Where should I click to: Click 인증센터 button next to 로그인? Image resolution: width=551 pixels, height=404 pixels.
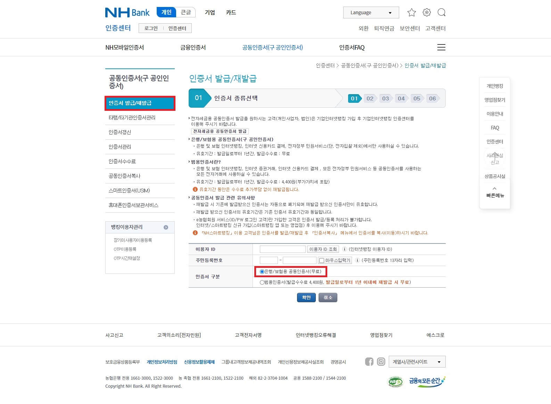point(177,28)
